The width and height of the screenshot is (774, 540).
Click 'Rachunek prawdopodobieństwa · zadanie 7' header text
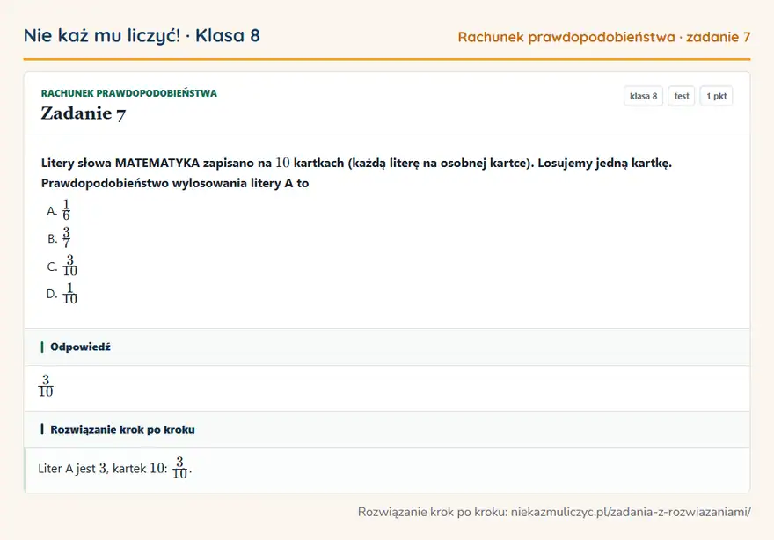[x=604, y=37]
